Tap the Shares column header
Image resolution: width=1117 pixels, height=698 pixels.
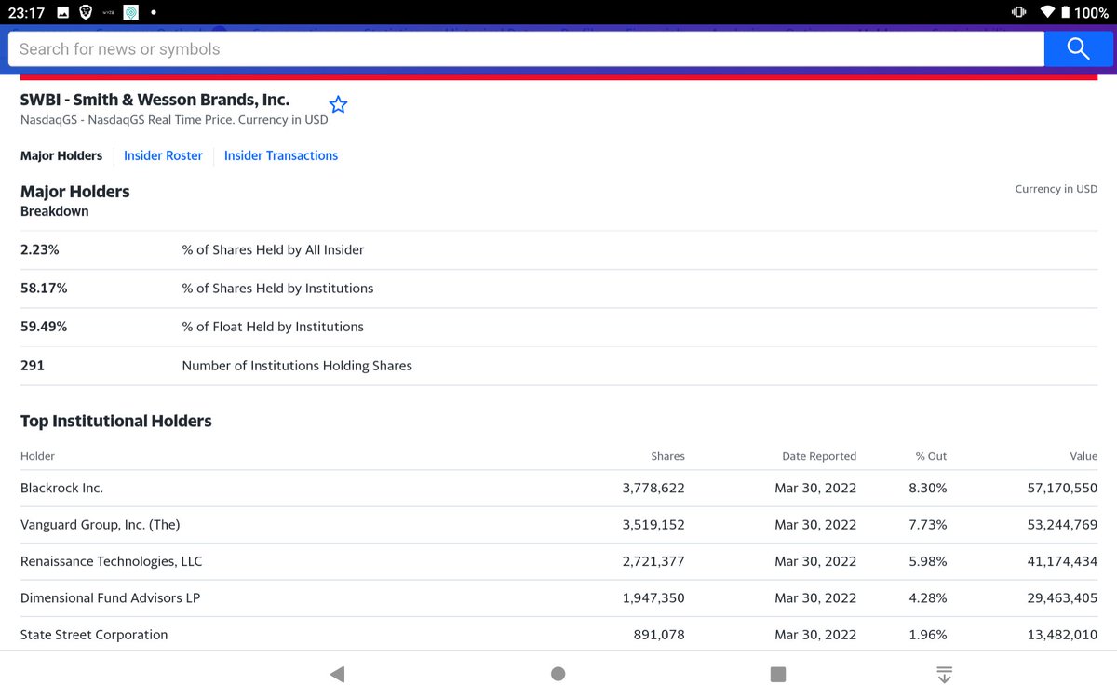click(x=667, y=456)
